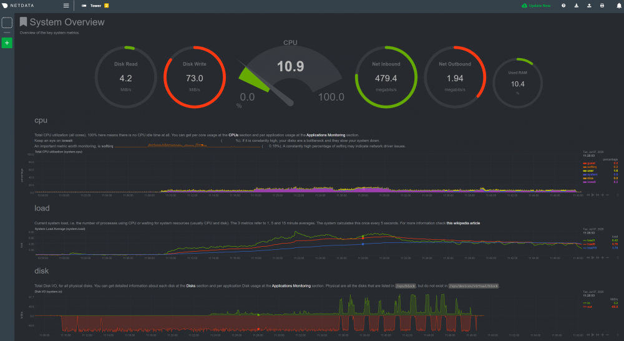Click the Net Inbound gauge

[x=386, y=77]
